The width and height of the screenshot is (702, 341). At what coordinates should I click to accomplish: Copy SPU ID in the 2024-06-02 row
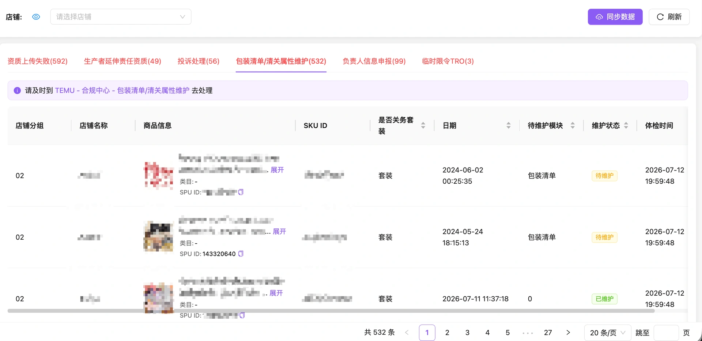point(241,192)
